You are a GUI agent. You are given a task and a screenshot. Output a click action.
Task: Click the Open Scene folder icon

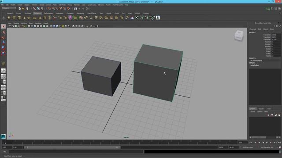click(x=23, y=9)
